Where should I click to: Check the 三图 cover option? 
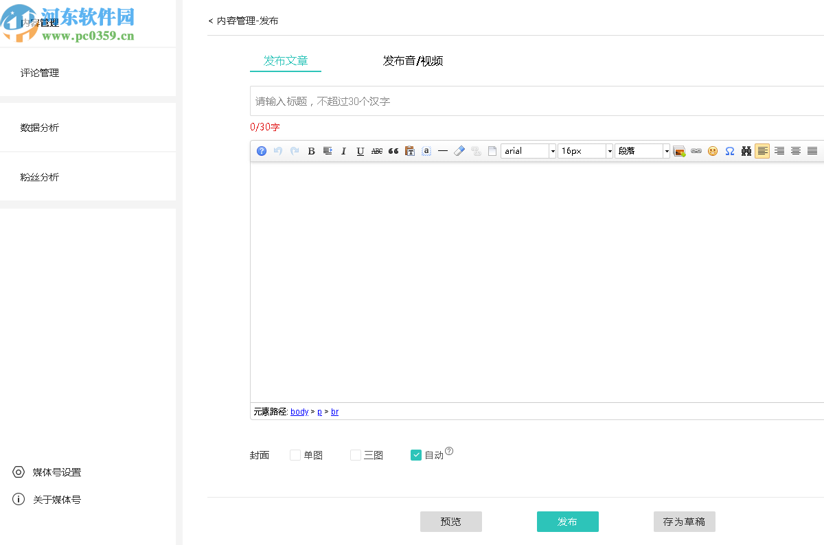355,454
